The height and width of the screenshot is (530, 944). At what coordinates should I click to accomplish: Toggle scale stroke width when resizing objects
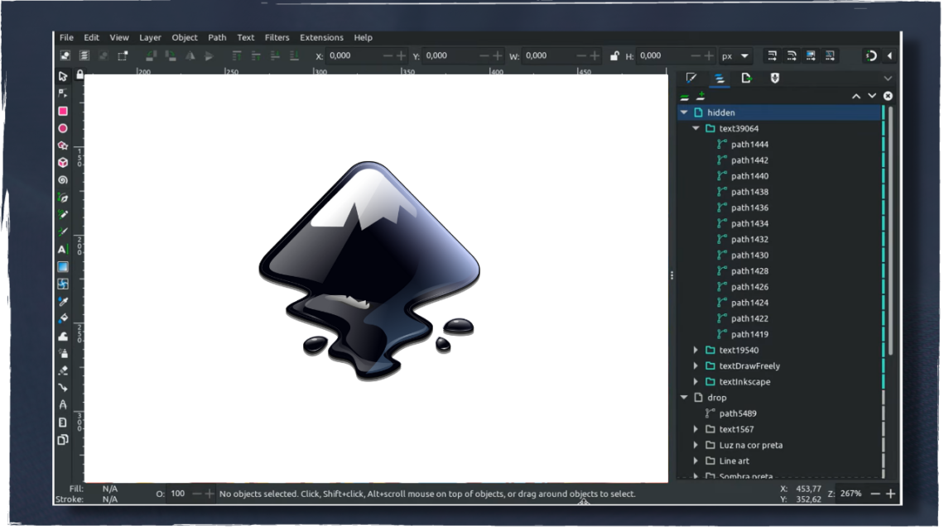[x=771, y=55]
